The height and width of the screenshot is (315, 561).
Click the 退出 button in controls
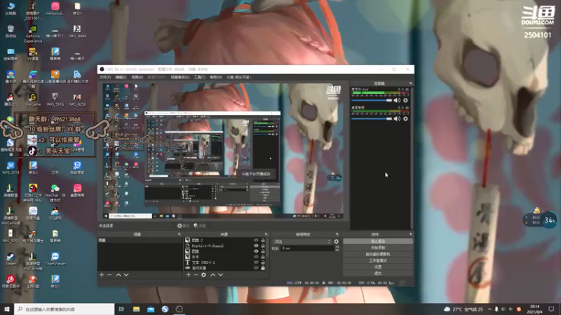pos(378,274)
